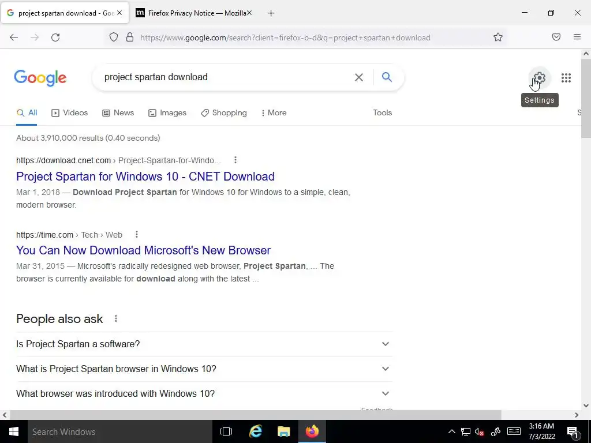Switch to the Images results tab
Viewport: 591px width, 443px height.
coord(167,112)
